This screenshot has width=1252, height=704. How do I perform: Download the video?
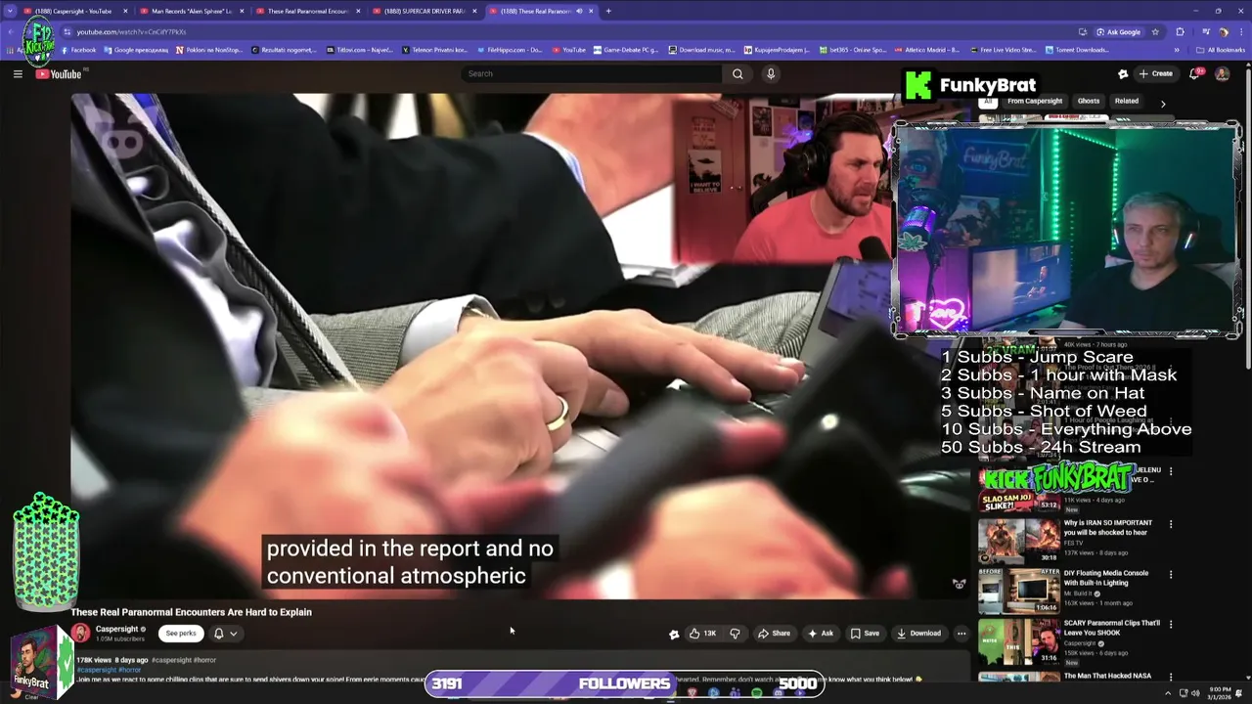coord(918,634)
